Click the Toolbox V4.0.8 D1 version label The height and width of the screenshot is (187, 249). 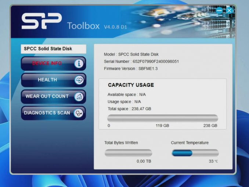(x=97, y=26)
